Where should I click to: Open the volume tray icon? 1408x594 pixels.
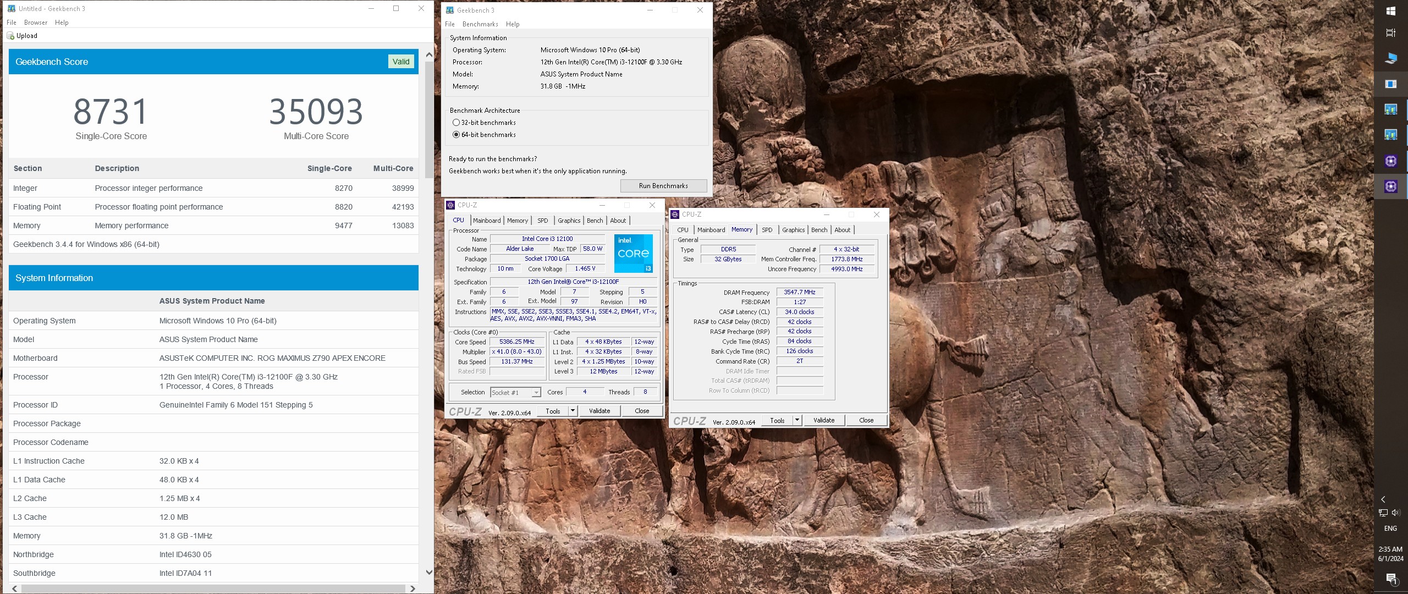[x=1396, y=513]
